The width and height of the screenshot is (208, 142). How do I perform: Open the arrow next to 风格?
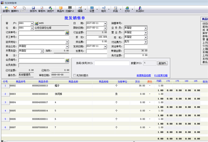pos(121,9)
